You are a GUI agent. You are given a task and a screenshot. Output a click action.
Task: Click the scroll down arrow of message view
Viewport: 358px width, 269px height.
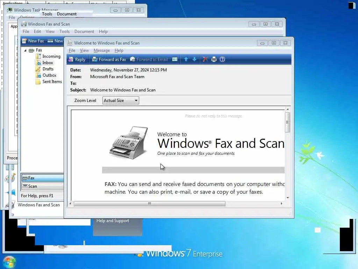click(x=288, y=198)
